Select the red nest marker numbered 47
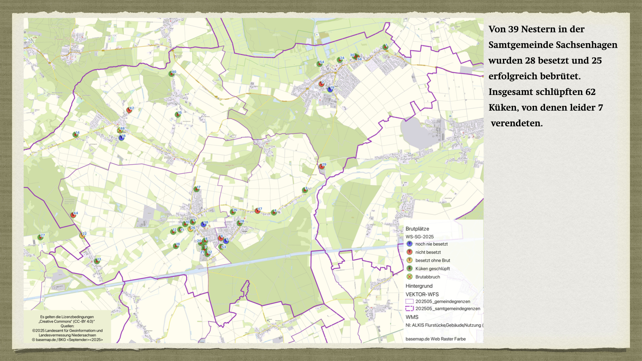Screen dimensions: 642x361 point(257,211)
